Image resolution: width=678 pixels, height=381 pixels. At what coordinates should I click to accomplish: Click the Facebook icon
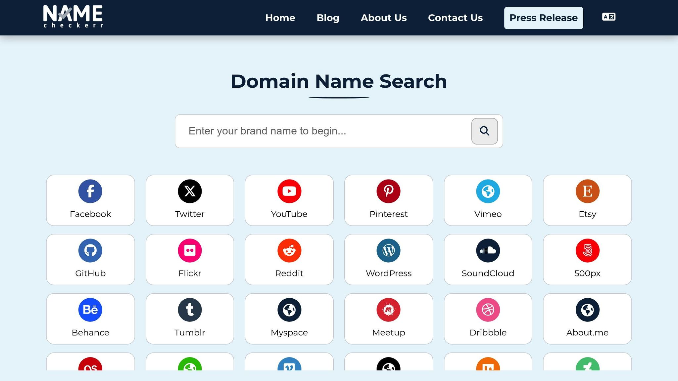[90, 191]
